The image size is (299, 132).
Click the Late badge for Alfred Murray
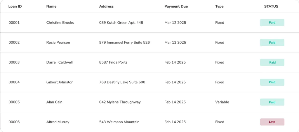(x=272, y=122)
